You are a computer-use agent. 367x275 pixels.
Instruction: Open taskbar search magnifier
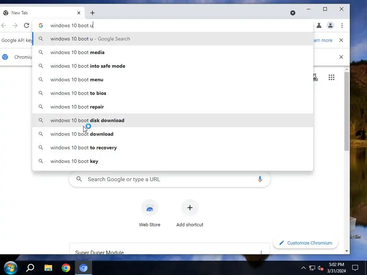pos(30,268)
